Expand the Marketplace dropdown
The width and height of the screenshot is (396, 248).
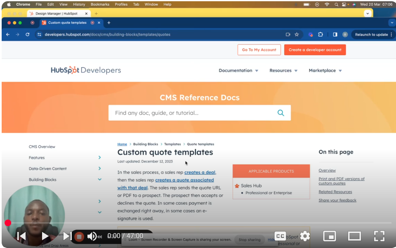325,70
